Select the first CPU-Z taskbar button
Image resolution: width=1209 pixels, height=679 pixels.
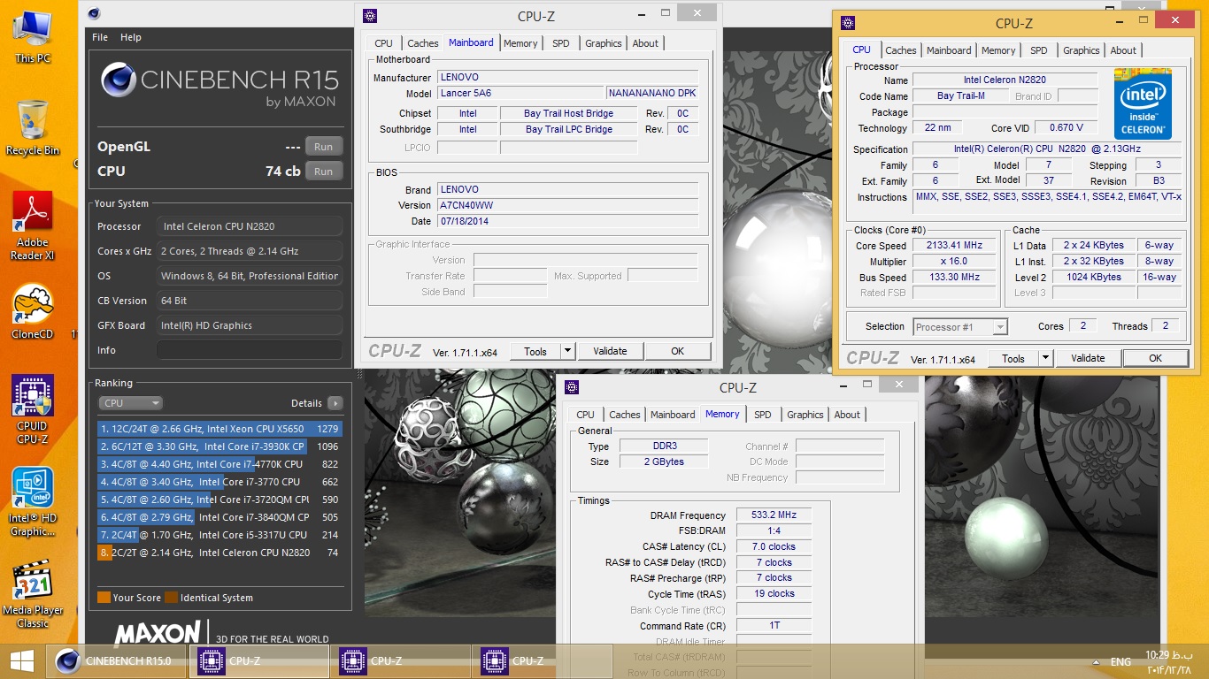(259, 661)
